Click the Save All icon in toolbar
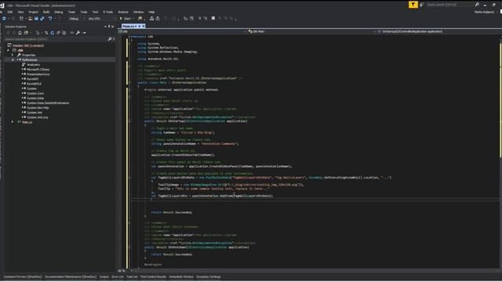 pos(42,19)
